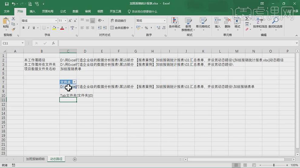Switch to Page Layout view in status bar

pyautogui.click(x=245, y=165)
